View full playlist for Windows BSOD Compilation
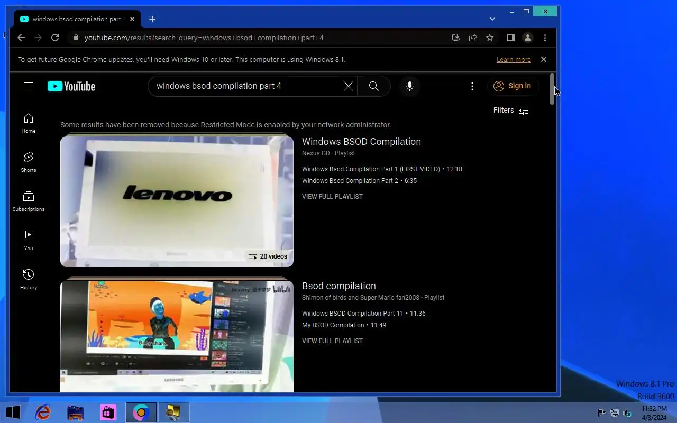Viewport: 677px width, 423px height. click(x=332, y=197)
